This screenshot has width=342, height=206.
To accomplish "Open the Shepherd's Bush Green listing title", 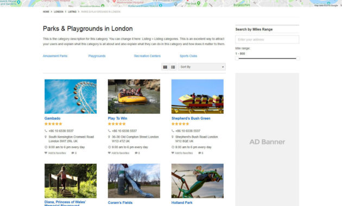I will coord(191,119).
